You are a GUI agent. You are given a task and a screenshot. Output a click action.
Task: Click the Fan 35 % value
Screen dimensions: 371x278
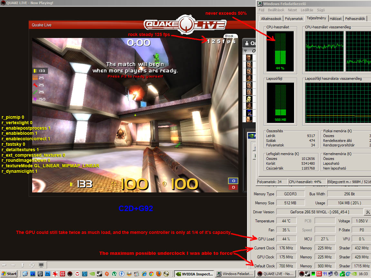(286, 230)
